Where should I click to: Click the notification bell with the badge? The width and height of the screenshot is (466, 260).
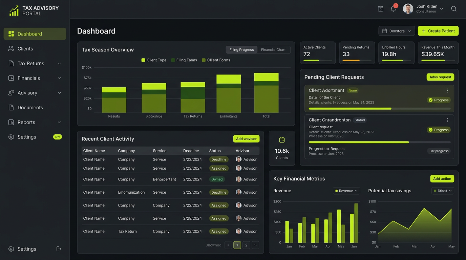point(393,8)
